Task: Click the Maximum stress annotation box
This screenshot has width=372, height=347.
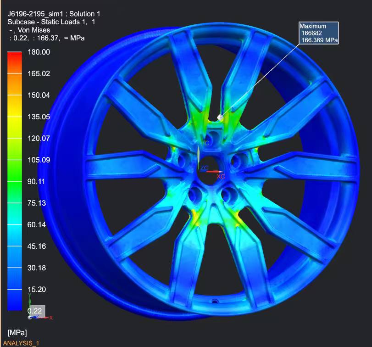Action: pos(319,33)
